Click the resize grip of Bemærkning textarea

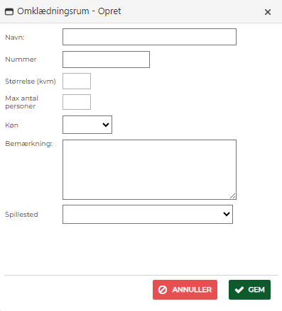coord(233,196)
